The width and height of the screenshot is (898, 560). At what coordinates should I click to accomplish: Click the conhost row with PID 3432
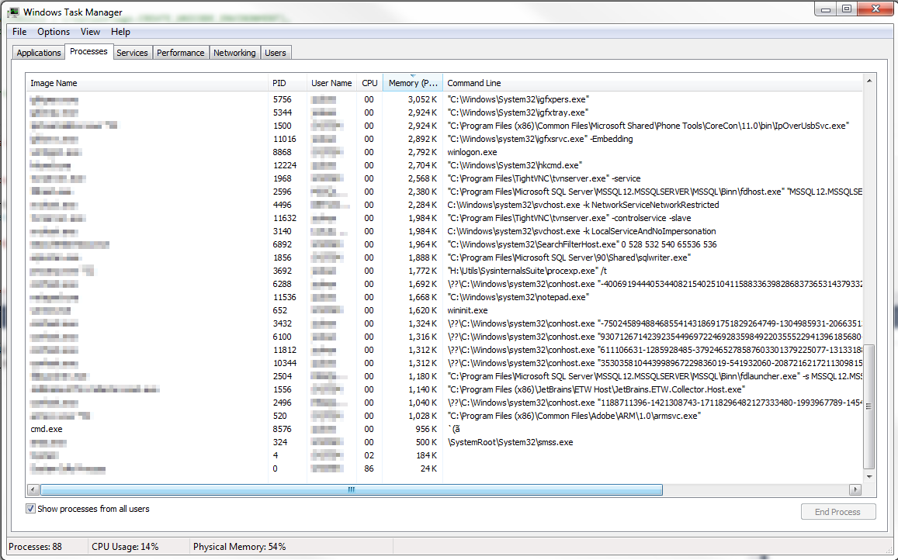click(445, 323)
